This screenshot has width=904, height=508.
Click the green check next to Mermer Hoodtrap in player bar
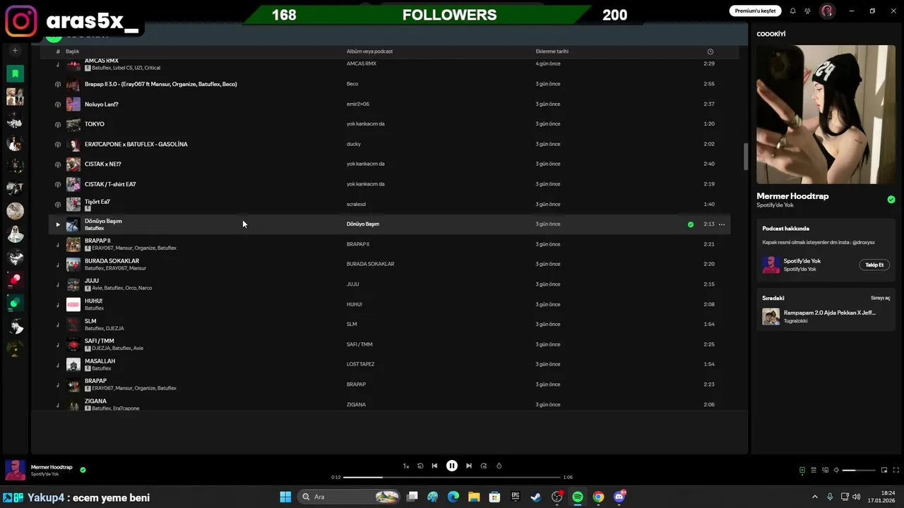click(83, 469)
